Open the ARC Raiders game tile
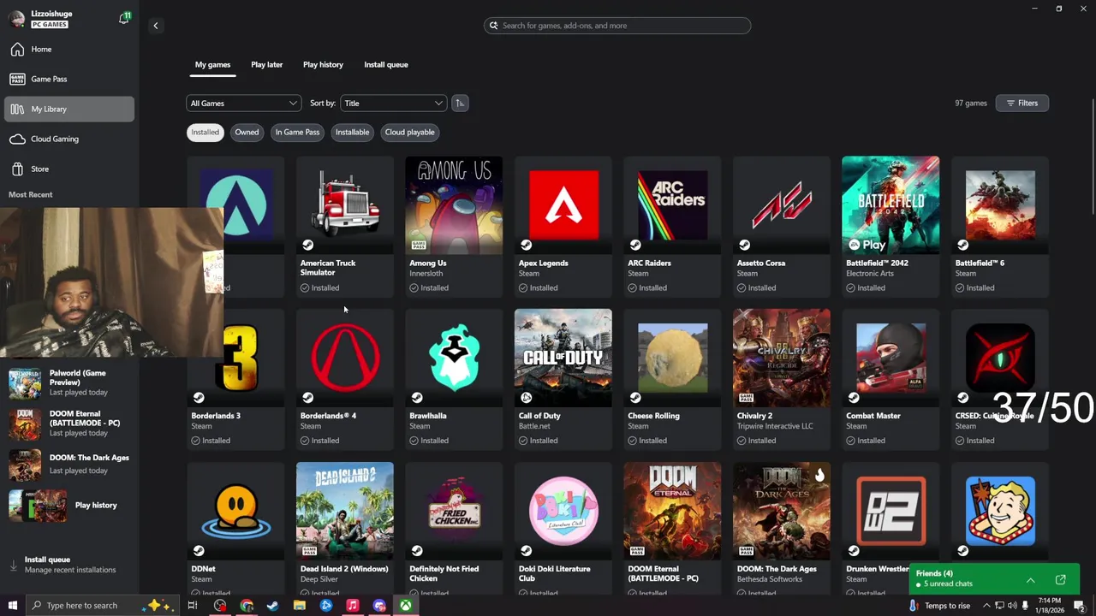Screen dimensions: 1096x616 (x=672, y=227)
